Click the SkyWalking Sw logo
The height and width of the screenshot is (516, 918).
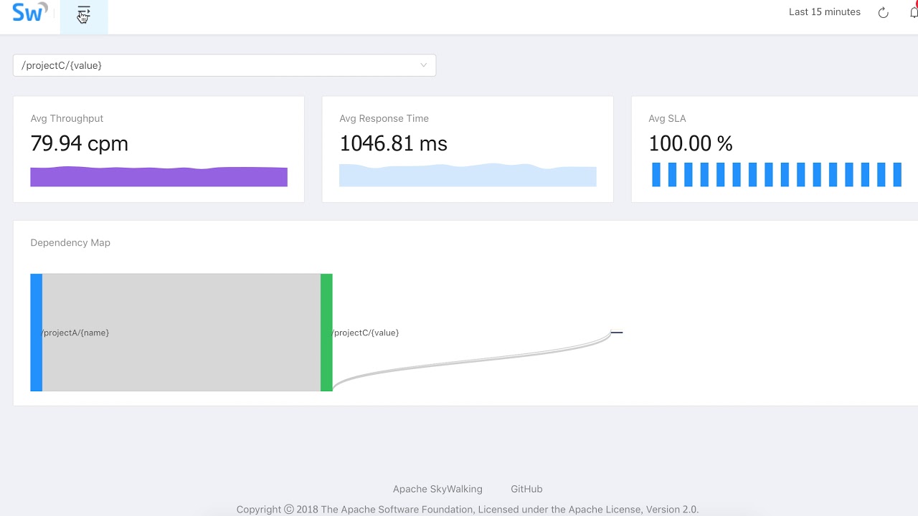point(29,12)
